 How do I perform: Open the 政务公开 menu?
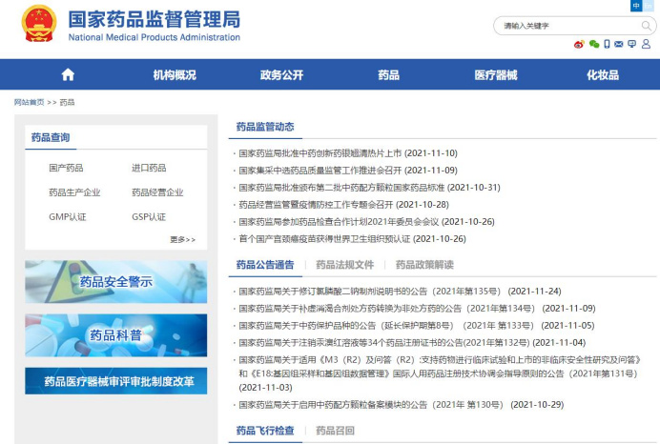(281, 75)
